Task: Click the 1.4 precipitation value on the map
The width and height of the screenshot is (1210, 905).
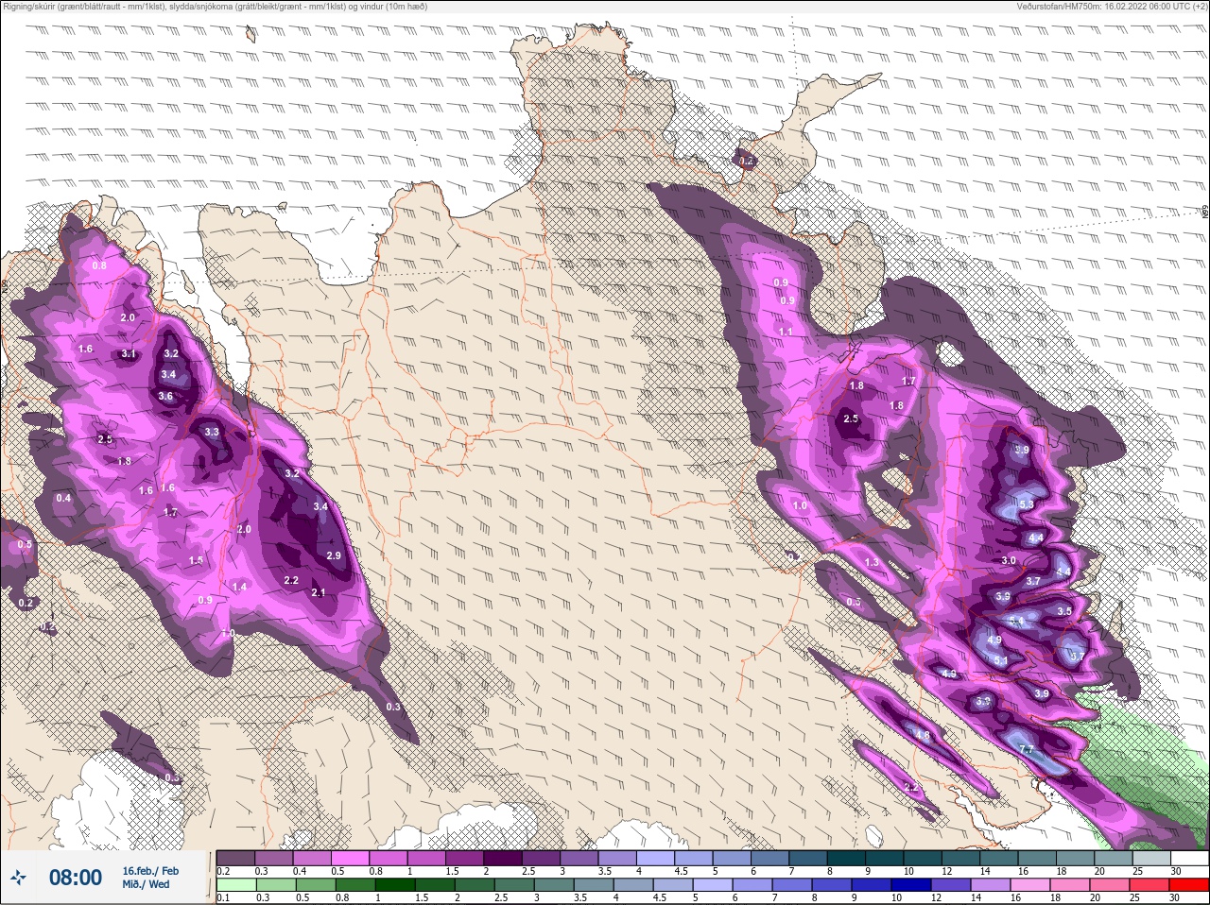Action: (x=239, y=588)
